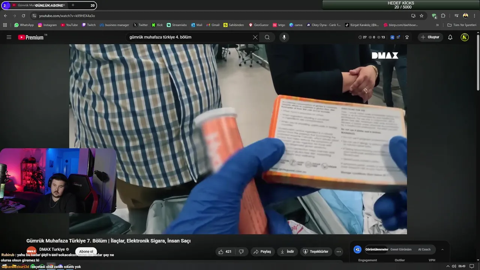Screen dimensions: 480x270
Task: Dislike the video with thumbs down
Action: pos(241,252)
